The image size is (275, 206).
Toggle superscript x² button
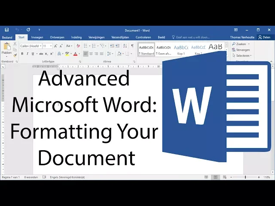(x=52, y=54)
